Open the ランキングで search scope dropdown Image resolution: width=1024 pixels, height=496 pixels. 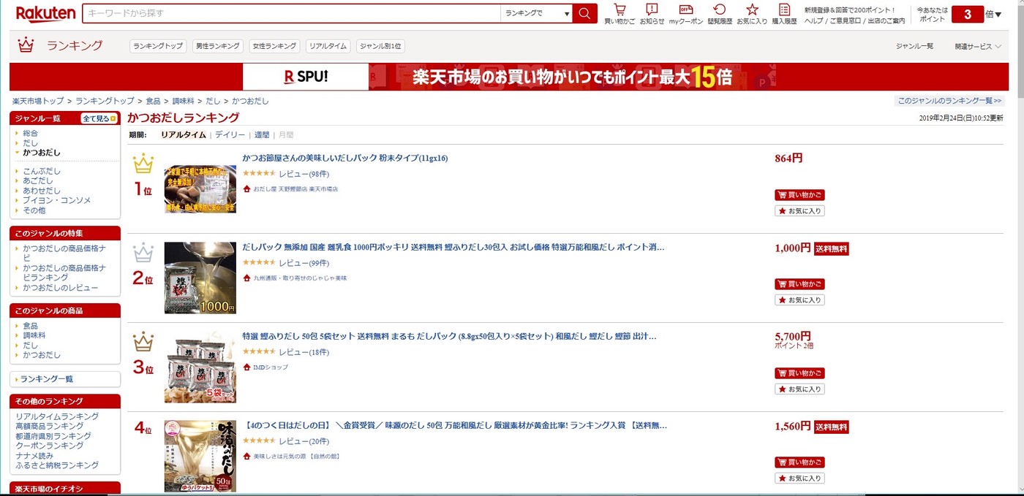click(536, 13)
